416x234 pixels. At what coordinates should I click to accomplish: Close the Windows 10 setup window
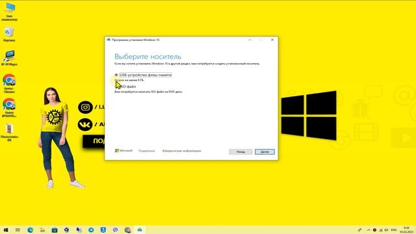[x=272, y=40]
